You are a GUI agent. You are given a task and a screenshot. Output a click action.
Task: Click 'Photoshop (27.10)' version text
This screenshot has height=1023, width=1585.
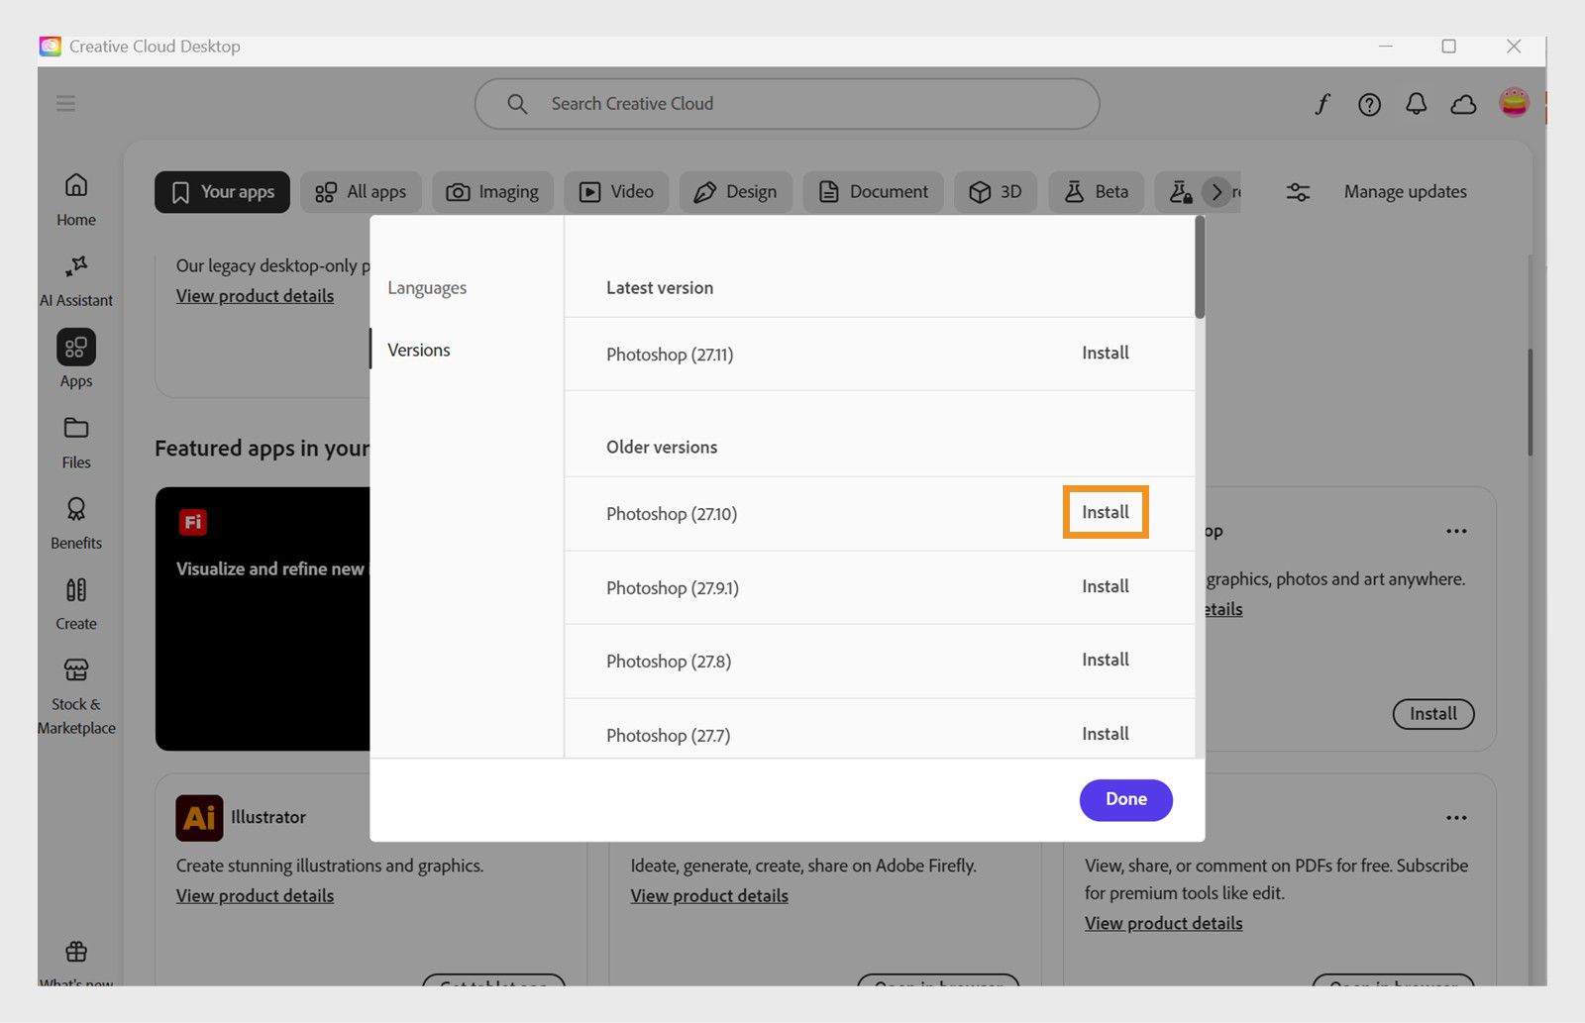672,514
